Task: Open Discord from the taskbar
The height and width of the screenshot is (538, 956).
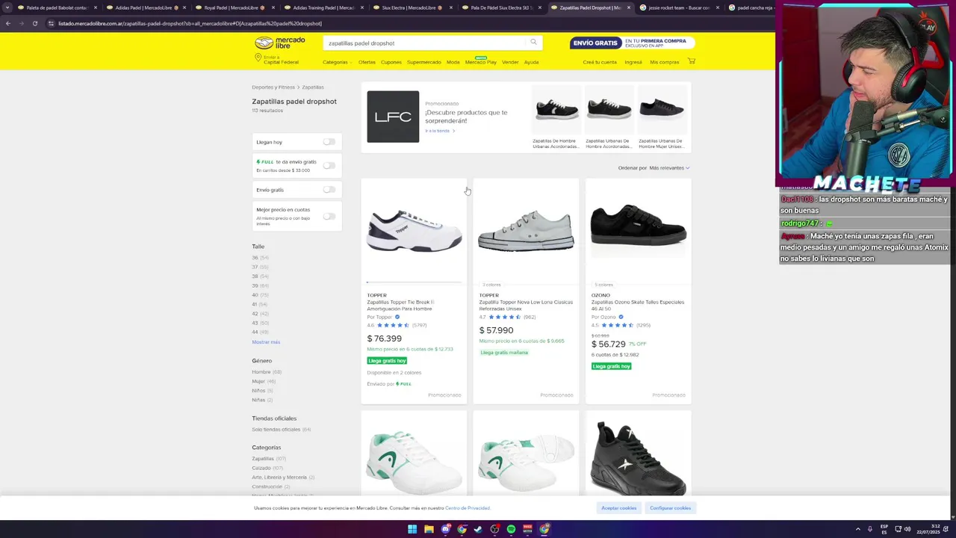Action: [446, 529]
